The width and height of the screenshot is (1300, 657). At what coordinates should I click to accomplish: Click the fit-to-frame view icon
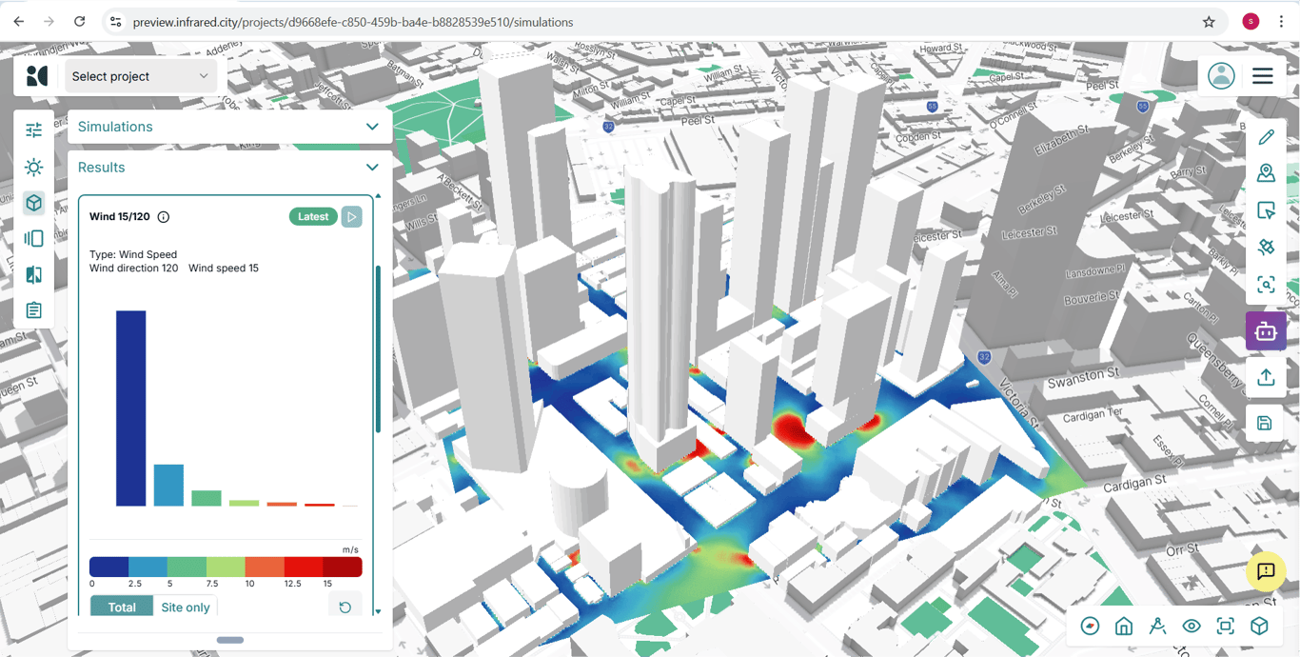pos(1226,626)
